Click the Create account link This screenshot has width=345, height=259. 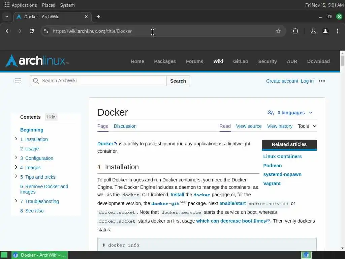click(x=282, y=81)
